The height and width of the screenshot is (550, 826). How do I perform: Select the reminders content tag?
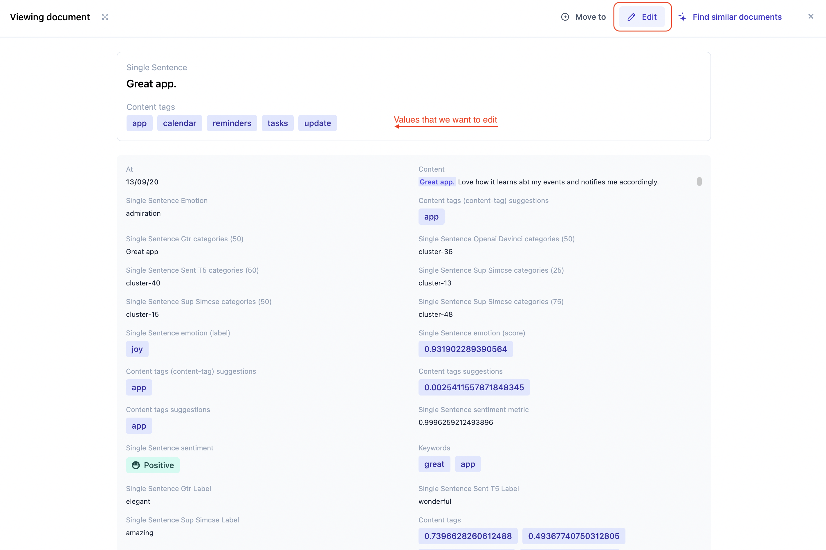click(232, 123)
